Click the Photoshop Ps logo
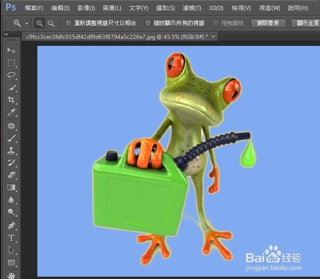 pos(10,8)
